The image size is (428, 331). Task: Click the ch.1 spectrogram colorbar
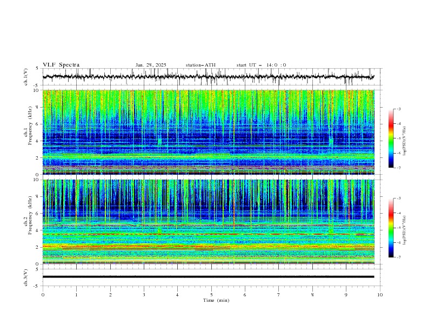pyautogui.click(x=391, y=138)
